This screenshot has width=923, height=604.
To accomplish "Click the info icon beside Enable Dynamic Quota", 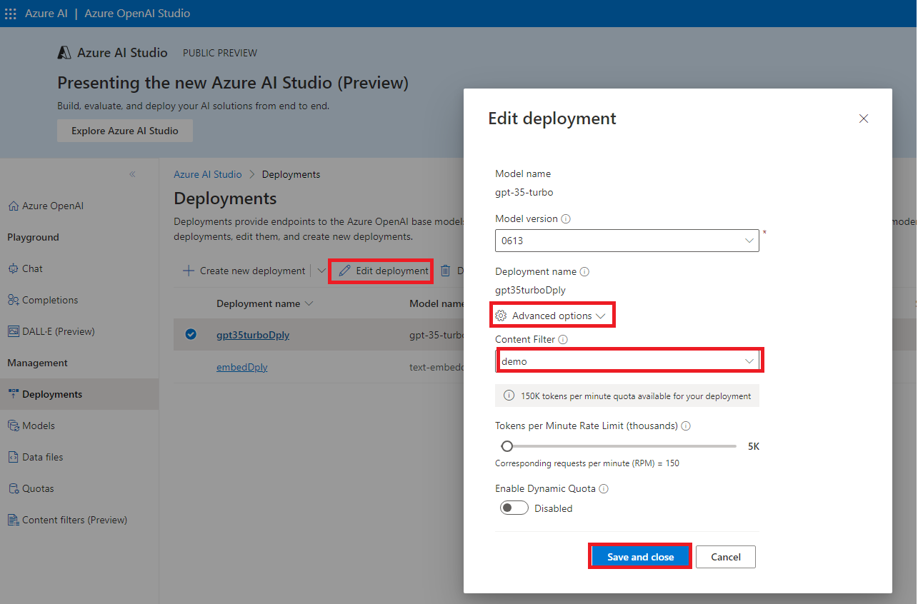I will tap(604, 489).
